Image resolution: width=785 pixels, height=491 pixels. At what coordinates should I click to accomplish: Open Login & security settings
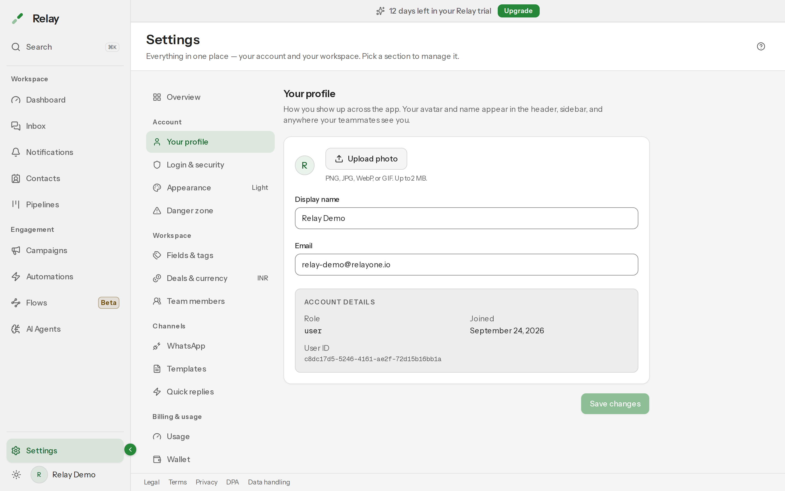tap(210, 165)
